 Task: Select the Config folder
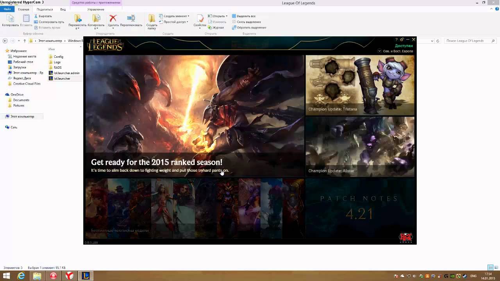[x=59, y=57]
